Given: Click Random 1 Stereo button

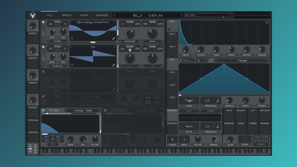Looking at the screenshot, I should click(x=211, y=111).
